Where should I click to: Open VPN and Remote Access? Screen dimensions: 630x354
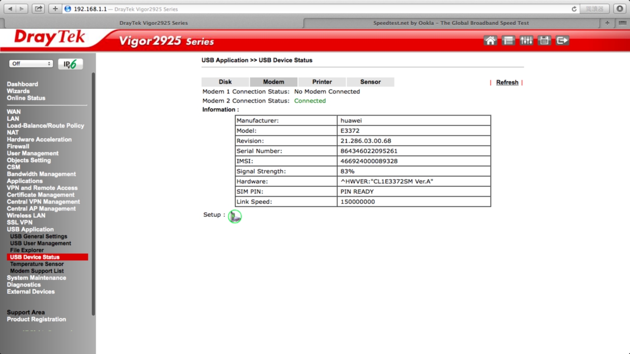pyautogui.click(x=42, y=187)
